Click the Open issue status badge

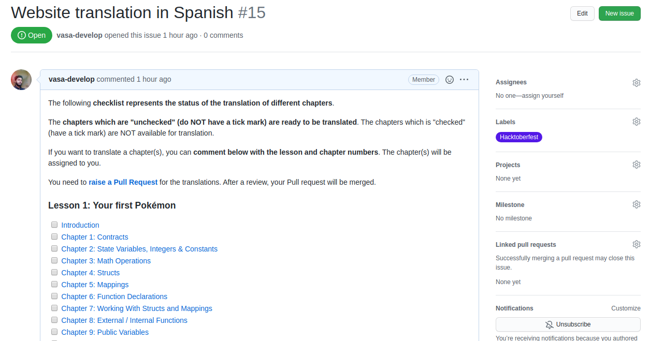click(32, 35)
